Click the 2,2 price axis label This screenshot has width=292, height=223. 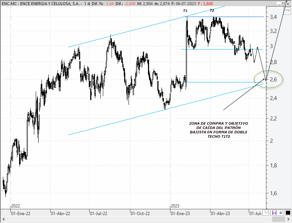(273, 119)
